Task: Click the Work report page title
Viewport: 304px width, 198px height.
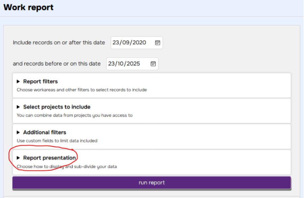Action: [28, 7]
